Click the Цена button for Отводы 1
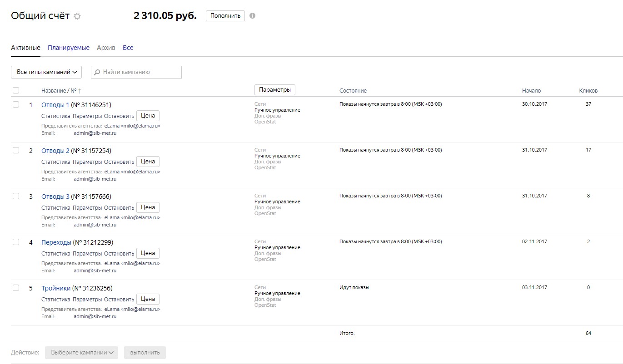This screenshot has width=623, height=364. (x=148, y=116)
